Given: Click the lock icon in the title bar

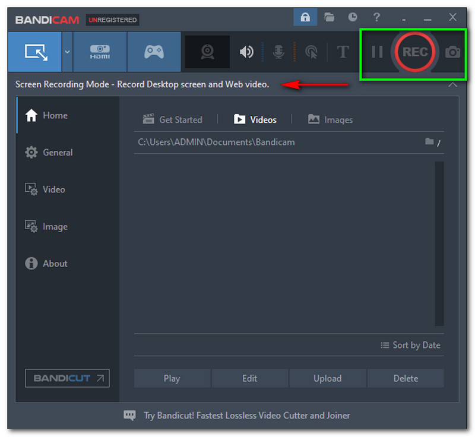Looking at the screenshot, I should click(x=305, y=17).
